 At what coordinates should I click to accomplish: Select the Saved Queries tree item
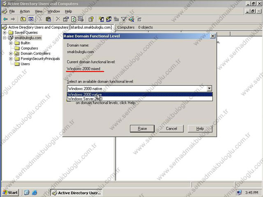coord(26,32)
